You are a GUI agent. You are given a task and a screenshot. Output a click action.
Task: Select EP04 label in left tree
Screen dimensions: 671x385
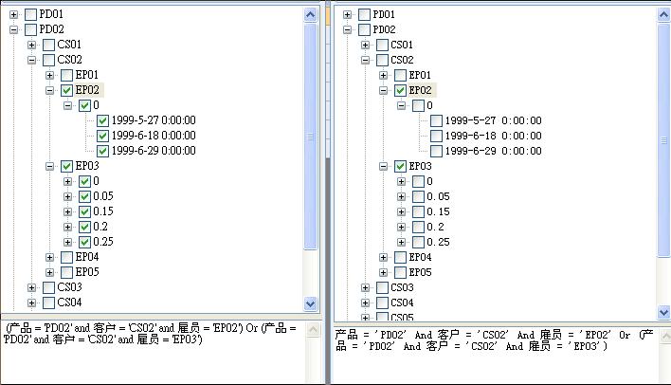[x=87, y=257]
